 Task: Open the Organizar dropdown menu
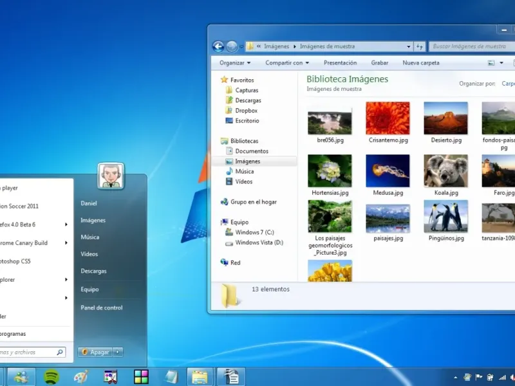click(235, 62)
